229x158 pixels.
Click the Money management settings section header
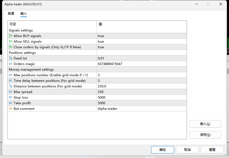tap(31, 69)
